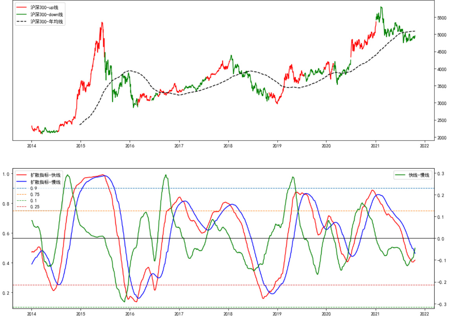Click the -0.3 label on lower right axis
449x318 pixels.
(442, 304)
